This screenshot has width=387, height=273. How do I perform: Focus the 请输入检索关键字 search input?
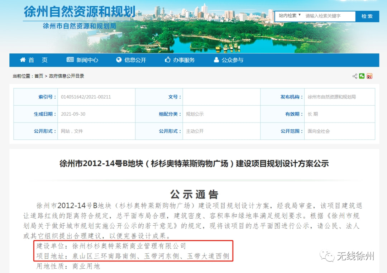click(x=329, y=16)
